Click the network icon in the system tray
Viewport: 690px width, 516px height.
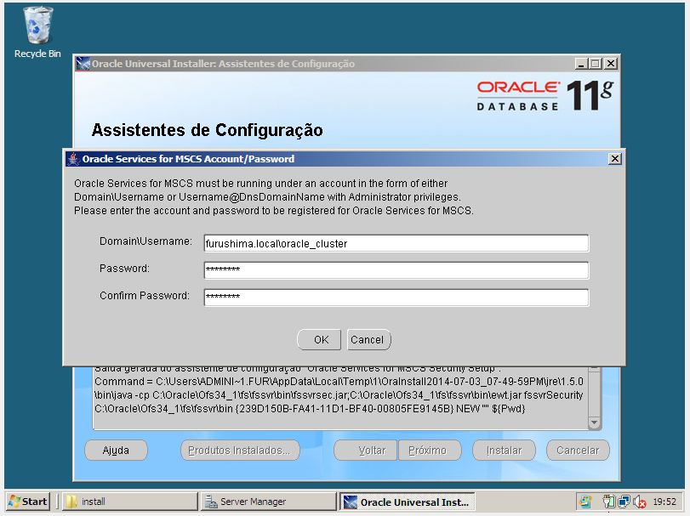624,501
